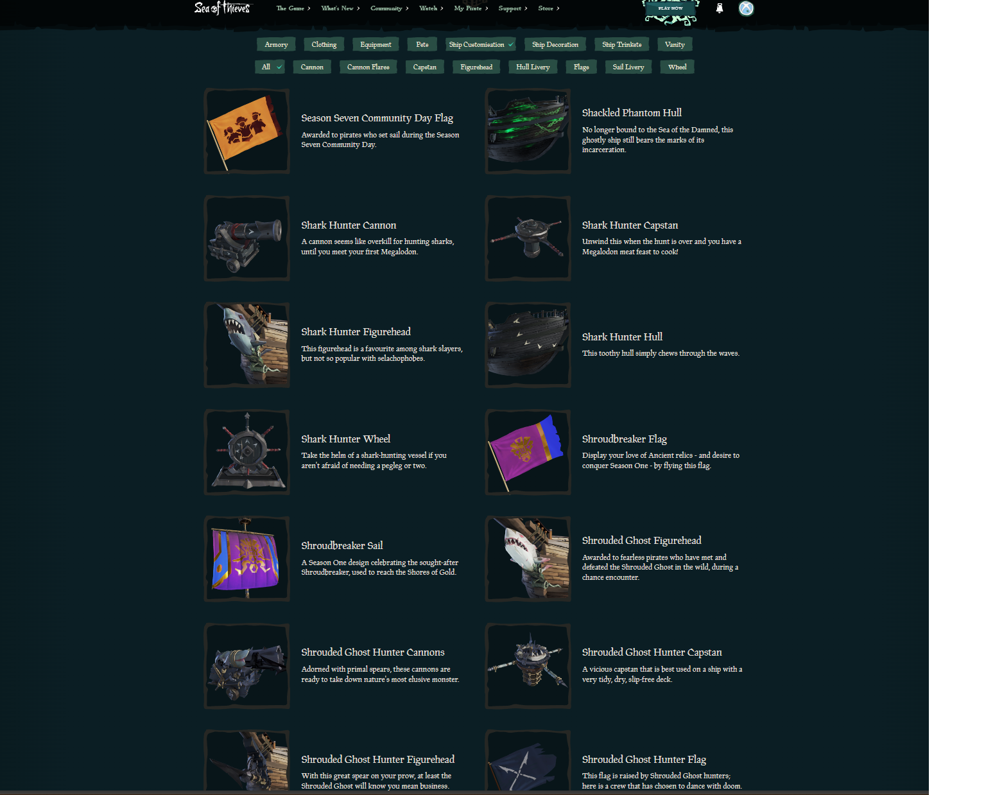Click the Shark Hunter Wheel title

[x=345, y=439]
